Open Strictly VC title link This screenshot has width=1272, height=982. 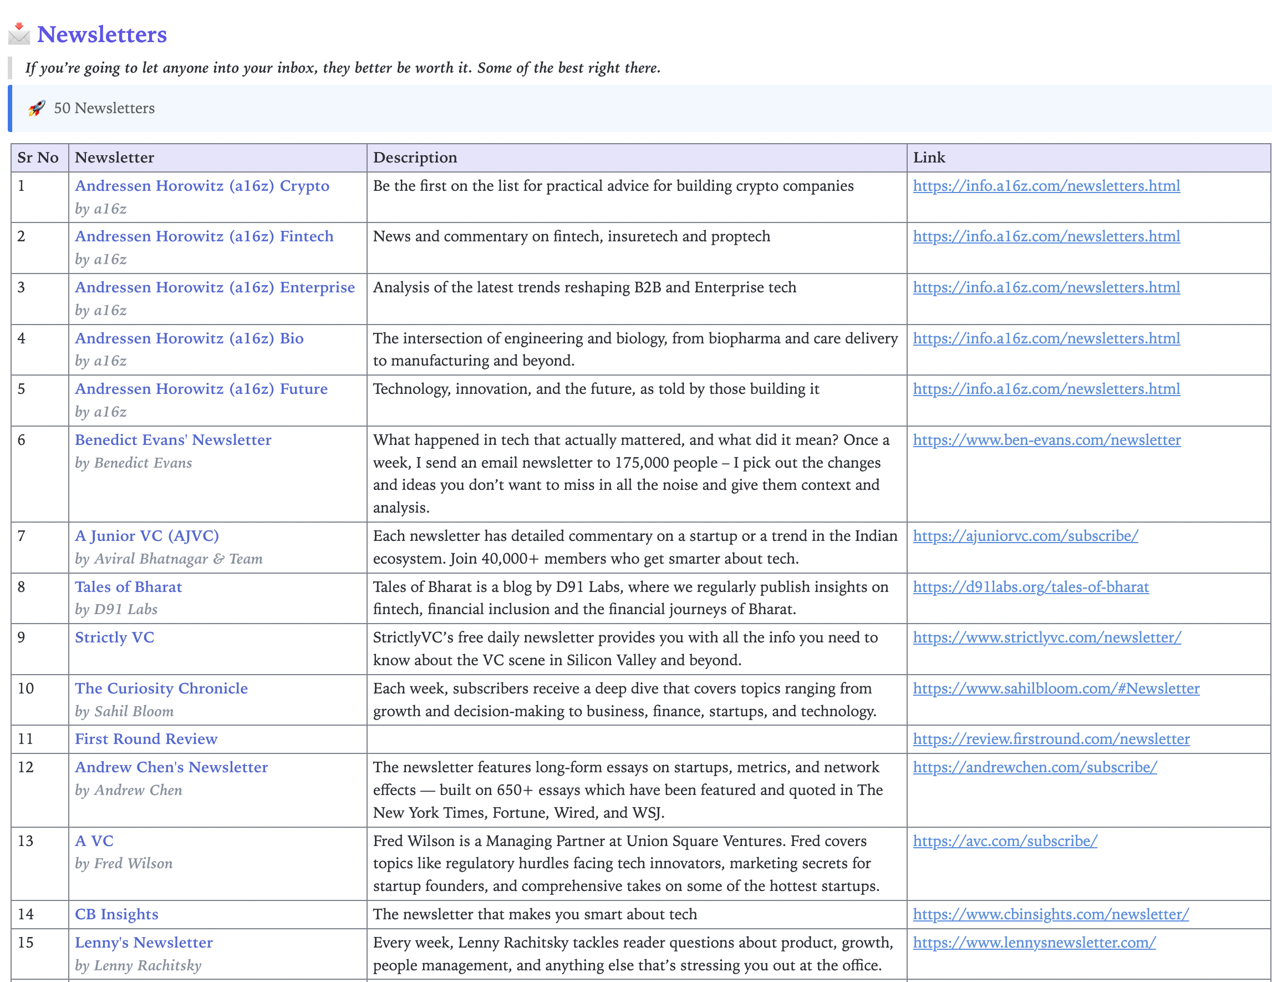115,637
